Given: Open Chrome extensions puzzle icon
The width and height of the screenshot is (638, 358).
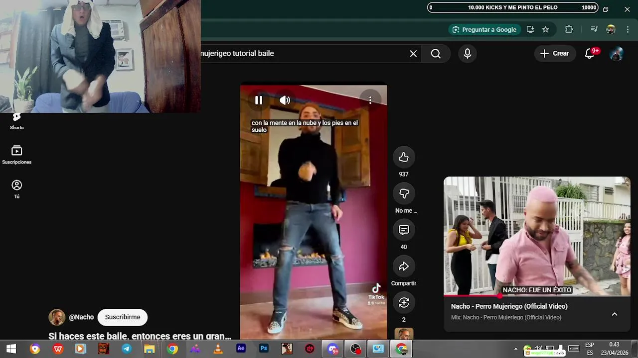Looking at the screenshot, I should coord(569,29).
